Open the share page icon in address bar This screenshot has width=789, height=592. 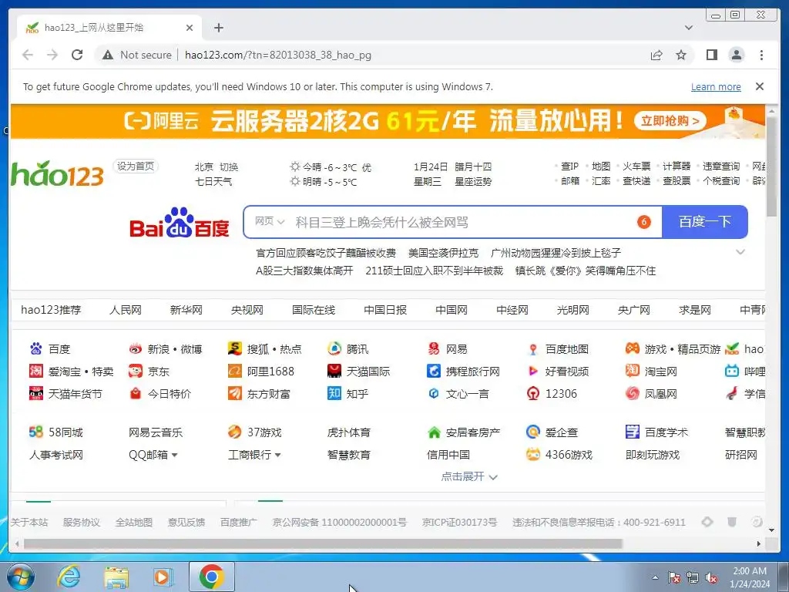[656, 55]
